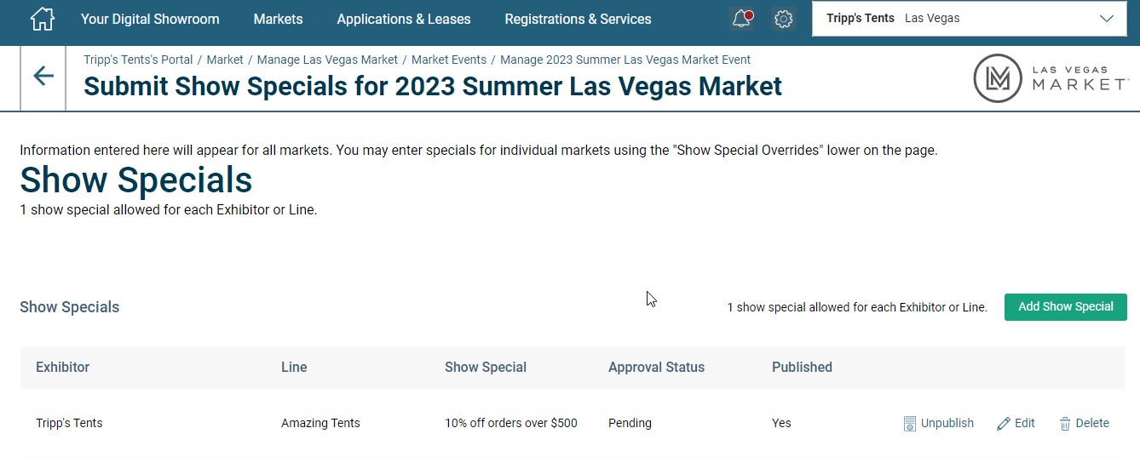This screenshot has height=468, width=1140.
Task: Click the back arrow next to page title
Action: (x=43, y=77)
